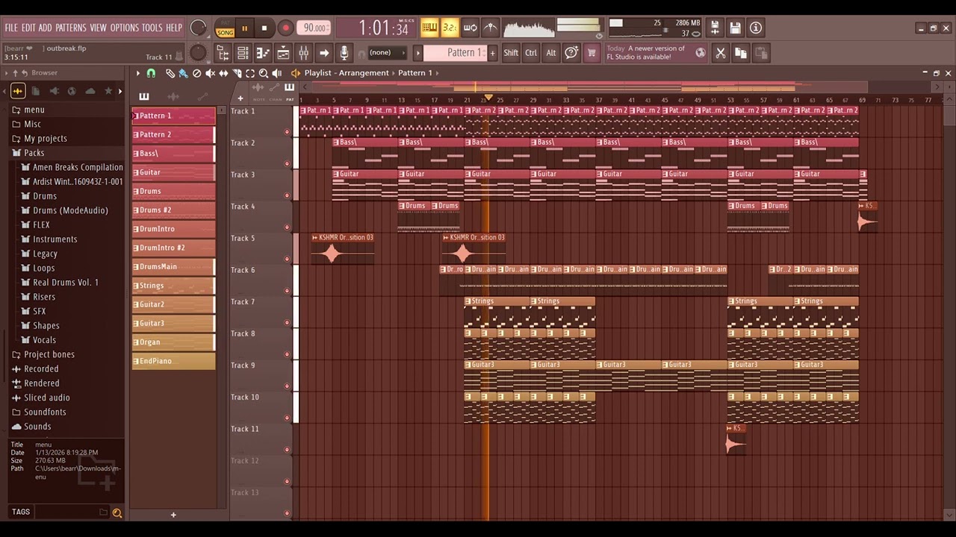Image resolution: width=956 pixels, height=537 pixels.
Task: Toggle typing keyboard to piano
Action: click(429, 28)
